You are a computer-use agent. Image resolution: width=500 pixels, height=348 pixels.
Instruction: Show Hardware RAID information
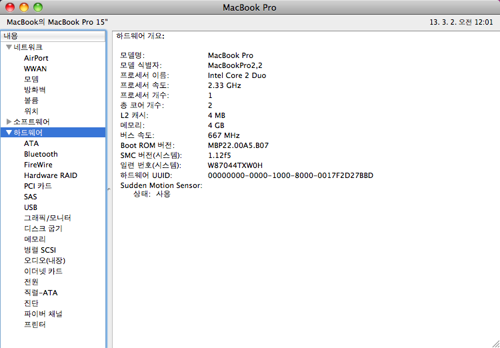point(51,175)
